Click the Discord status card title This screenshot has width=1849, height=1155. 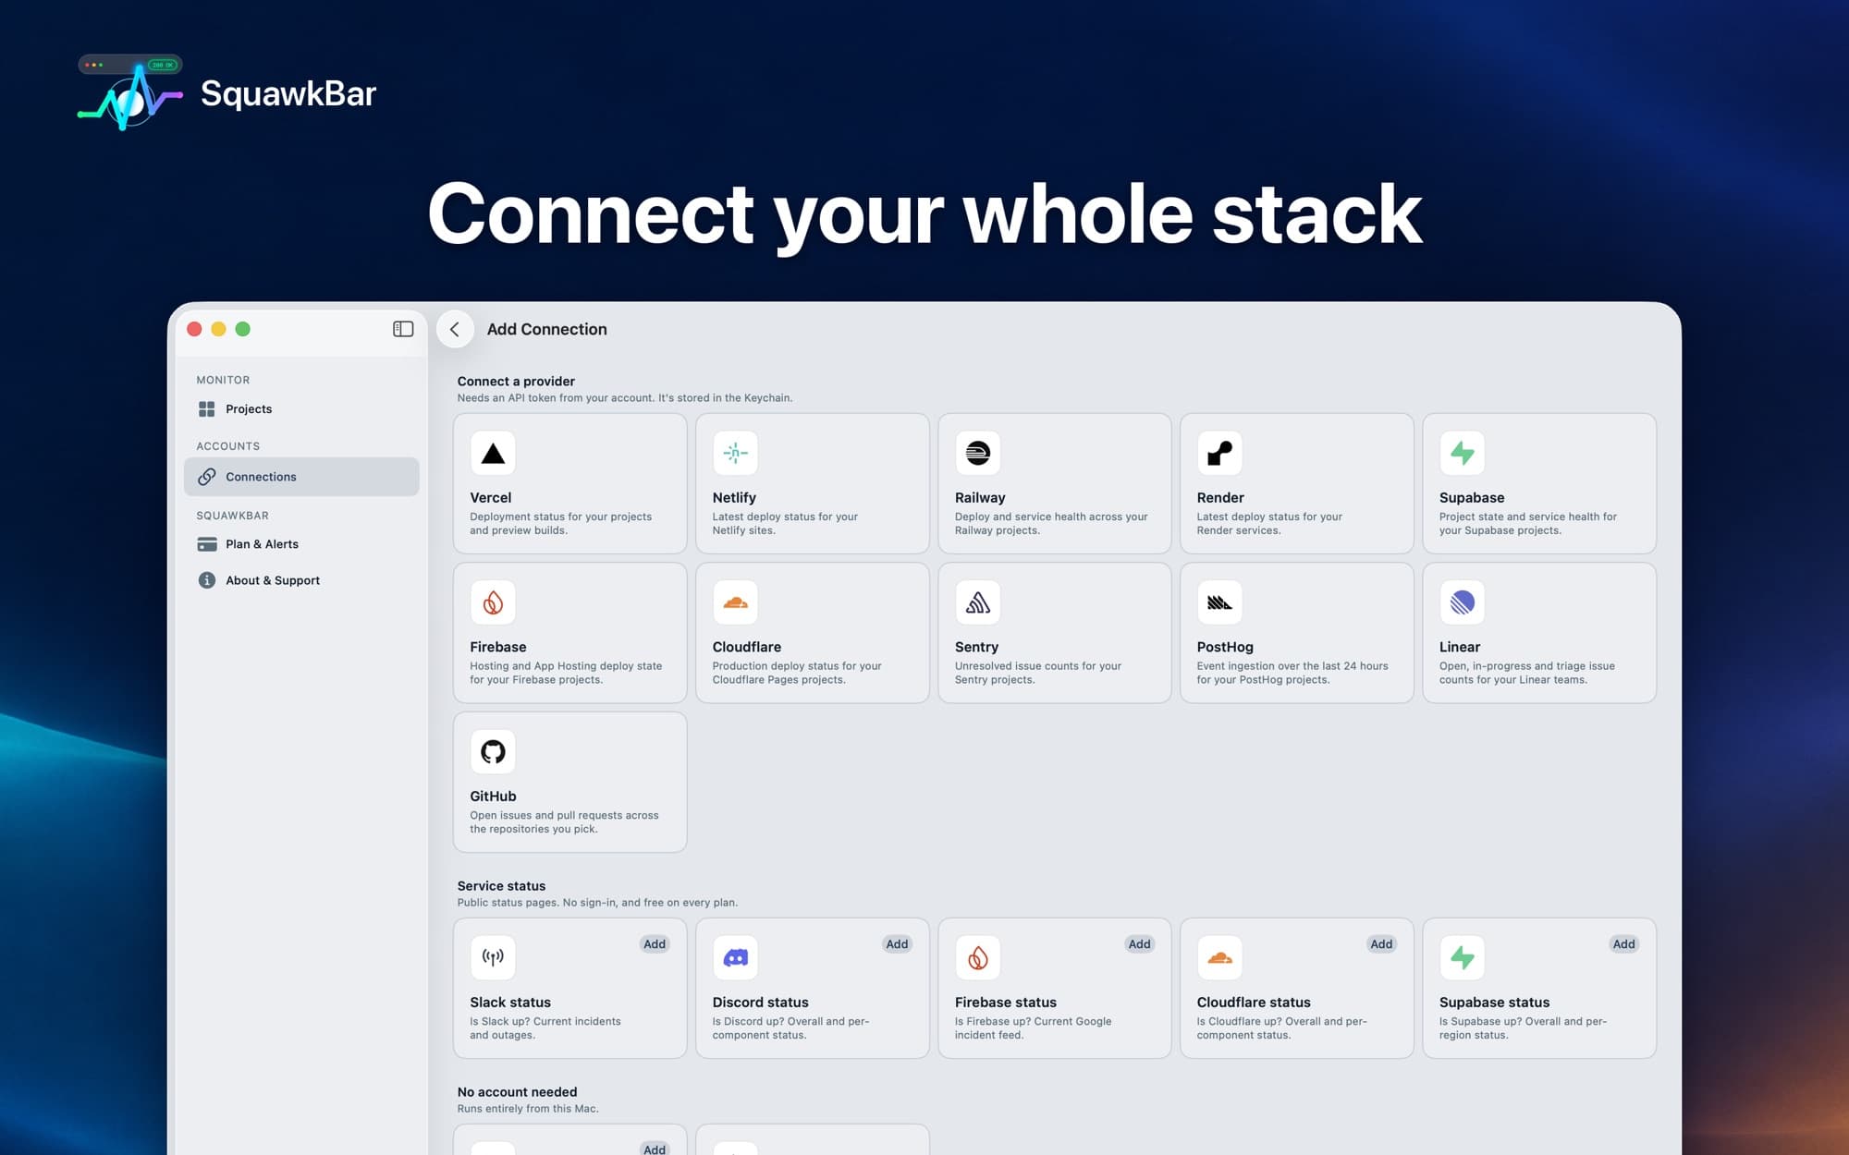(760, 1002)
